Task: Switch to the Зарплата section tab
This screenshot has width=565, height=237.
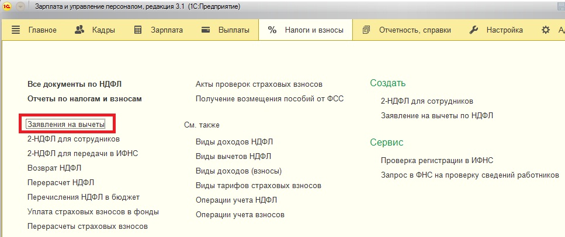Action: [166, 30]
